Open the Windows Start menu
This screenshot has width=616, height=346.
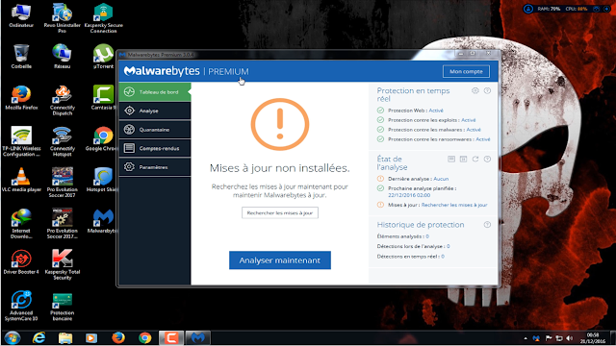tap(12, 337)
